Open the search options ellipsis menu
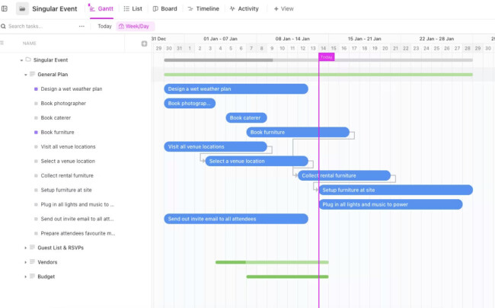Viewport: 495px width, 308px height. (81, 26)
